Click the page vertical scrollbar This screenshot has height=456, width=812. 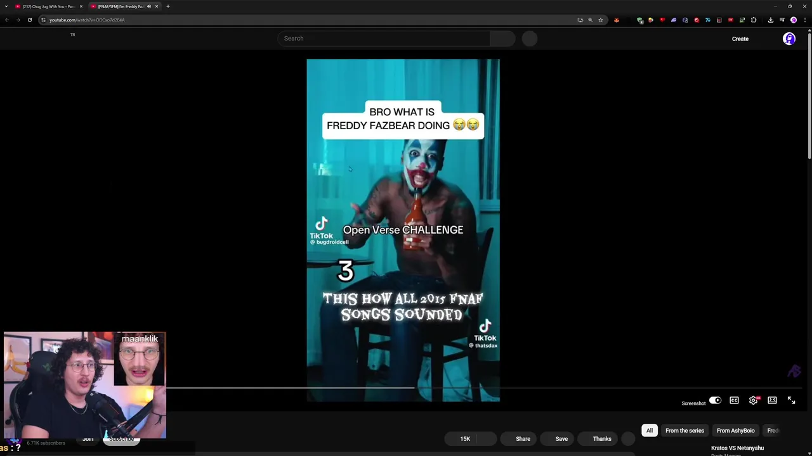[809, 95]
